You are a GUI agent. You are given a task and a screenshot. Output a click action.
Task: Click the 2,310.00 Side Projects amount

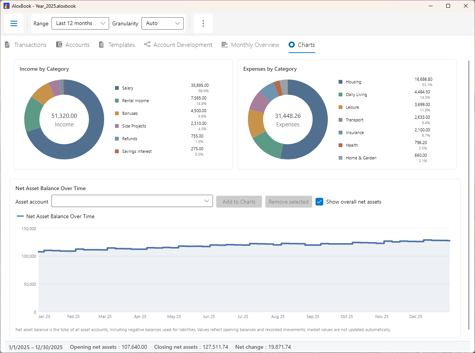[199, 123]
